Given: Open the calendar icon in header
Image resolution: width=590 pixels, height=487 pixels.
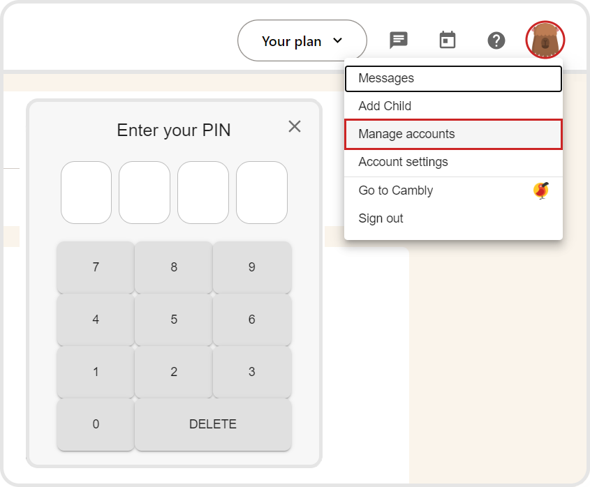Looking at the screenshot, I should [x=448, y=40].
